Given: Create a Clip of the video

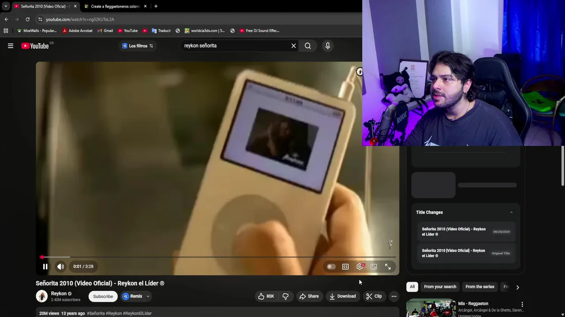Looking at the screenshot, I should click(x=374, y=296).
